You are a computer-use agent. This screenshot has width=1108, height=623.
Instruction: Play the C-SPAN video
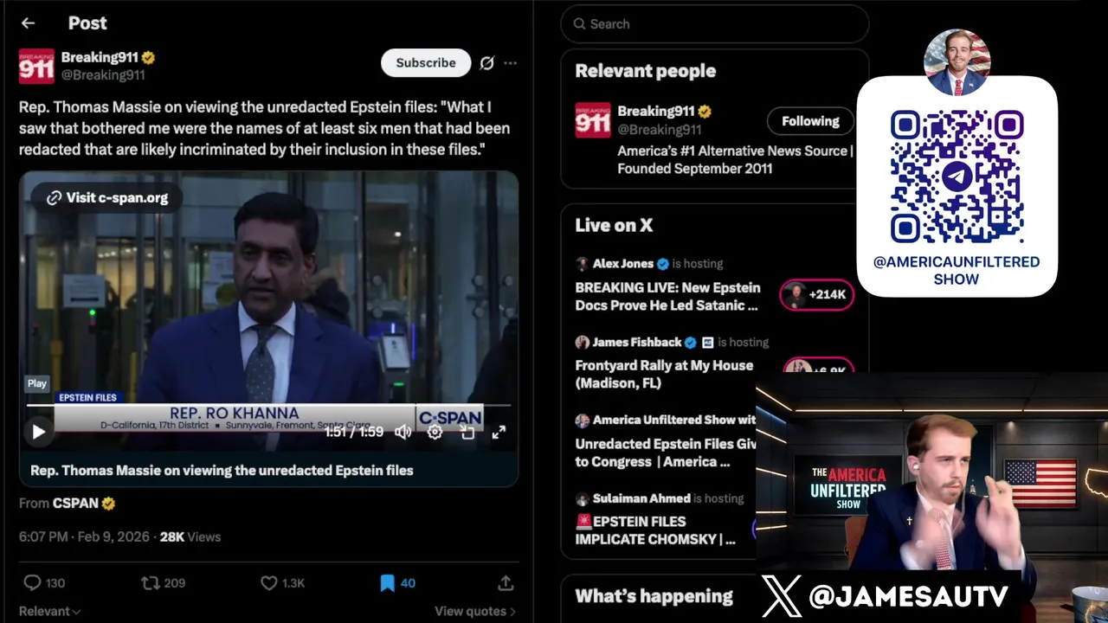[38, 432]
